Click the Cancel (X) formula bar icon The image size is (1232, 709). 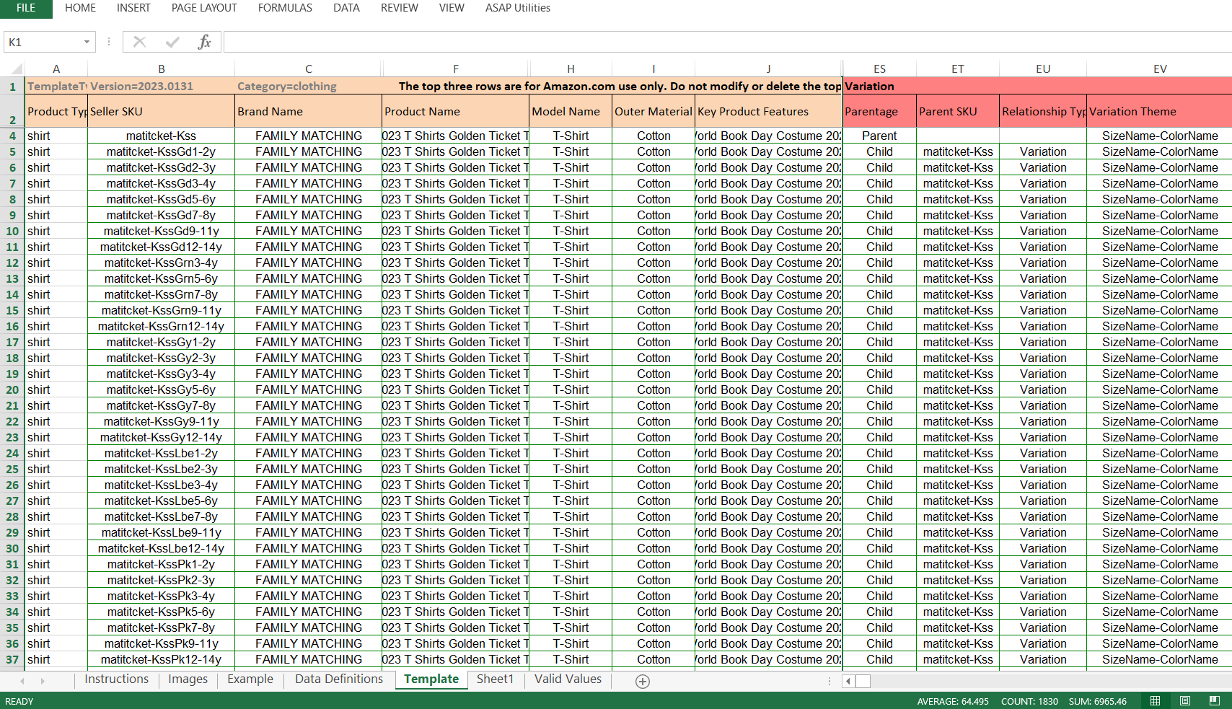click(139, 42)
